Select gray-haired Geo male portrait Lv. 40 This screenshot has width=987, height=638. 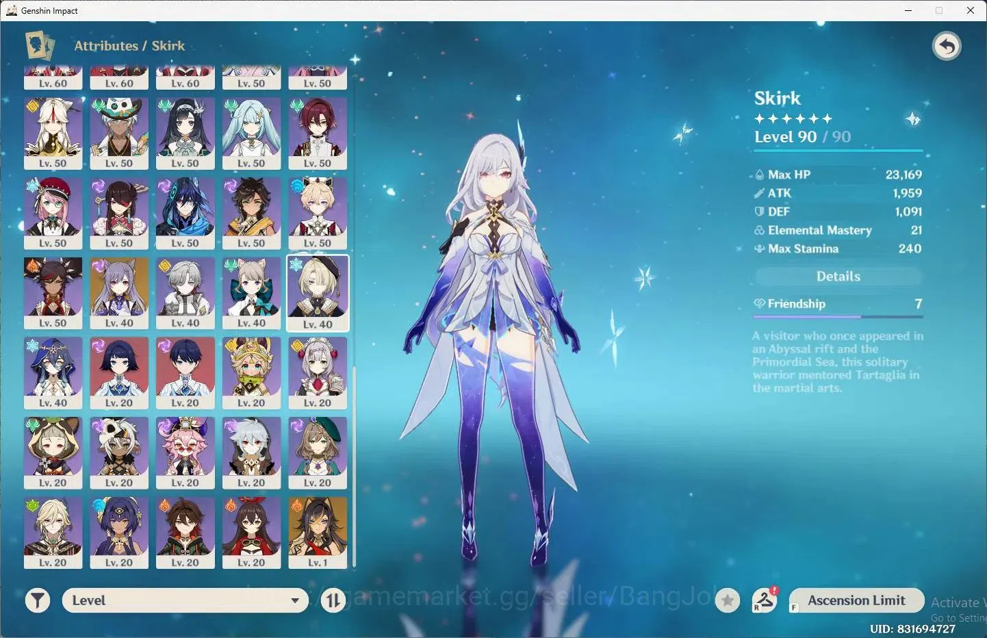tap(185, 294)
